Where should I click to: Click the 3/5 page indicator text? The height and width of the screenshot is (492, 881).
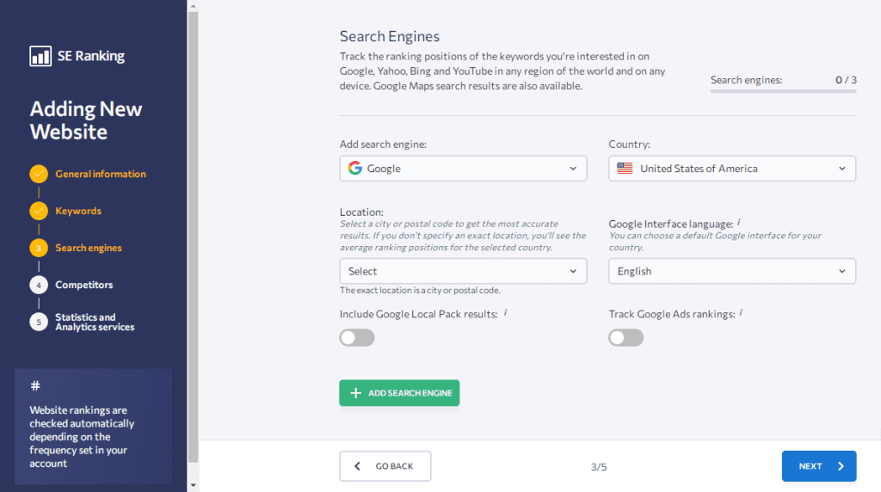599,467
